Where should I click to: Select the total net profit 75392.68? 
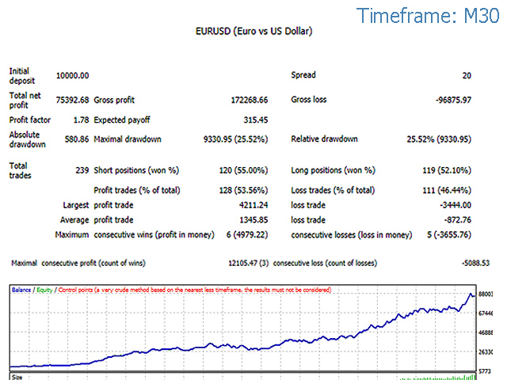[x=72, y=101]
